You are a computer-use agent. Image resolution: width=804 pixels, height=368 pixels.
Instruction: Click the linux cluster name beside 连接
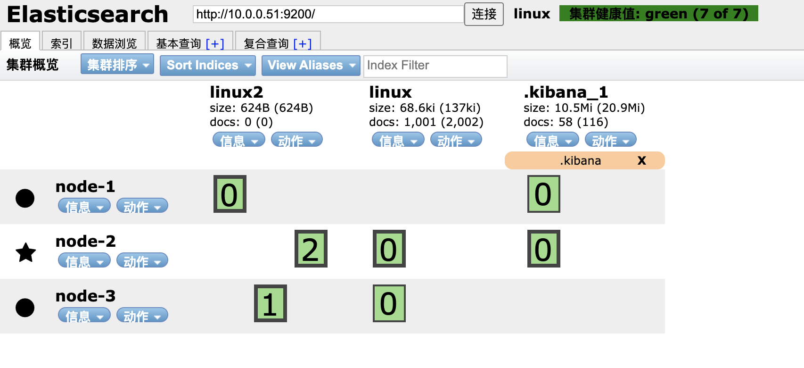tap(532, 14)
